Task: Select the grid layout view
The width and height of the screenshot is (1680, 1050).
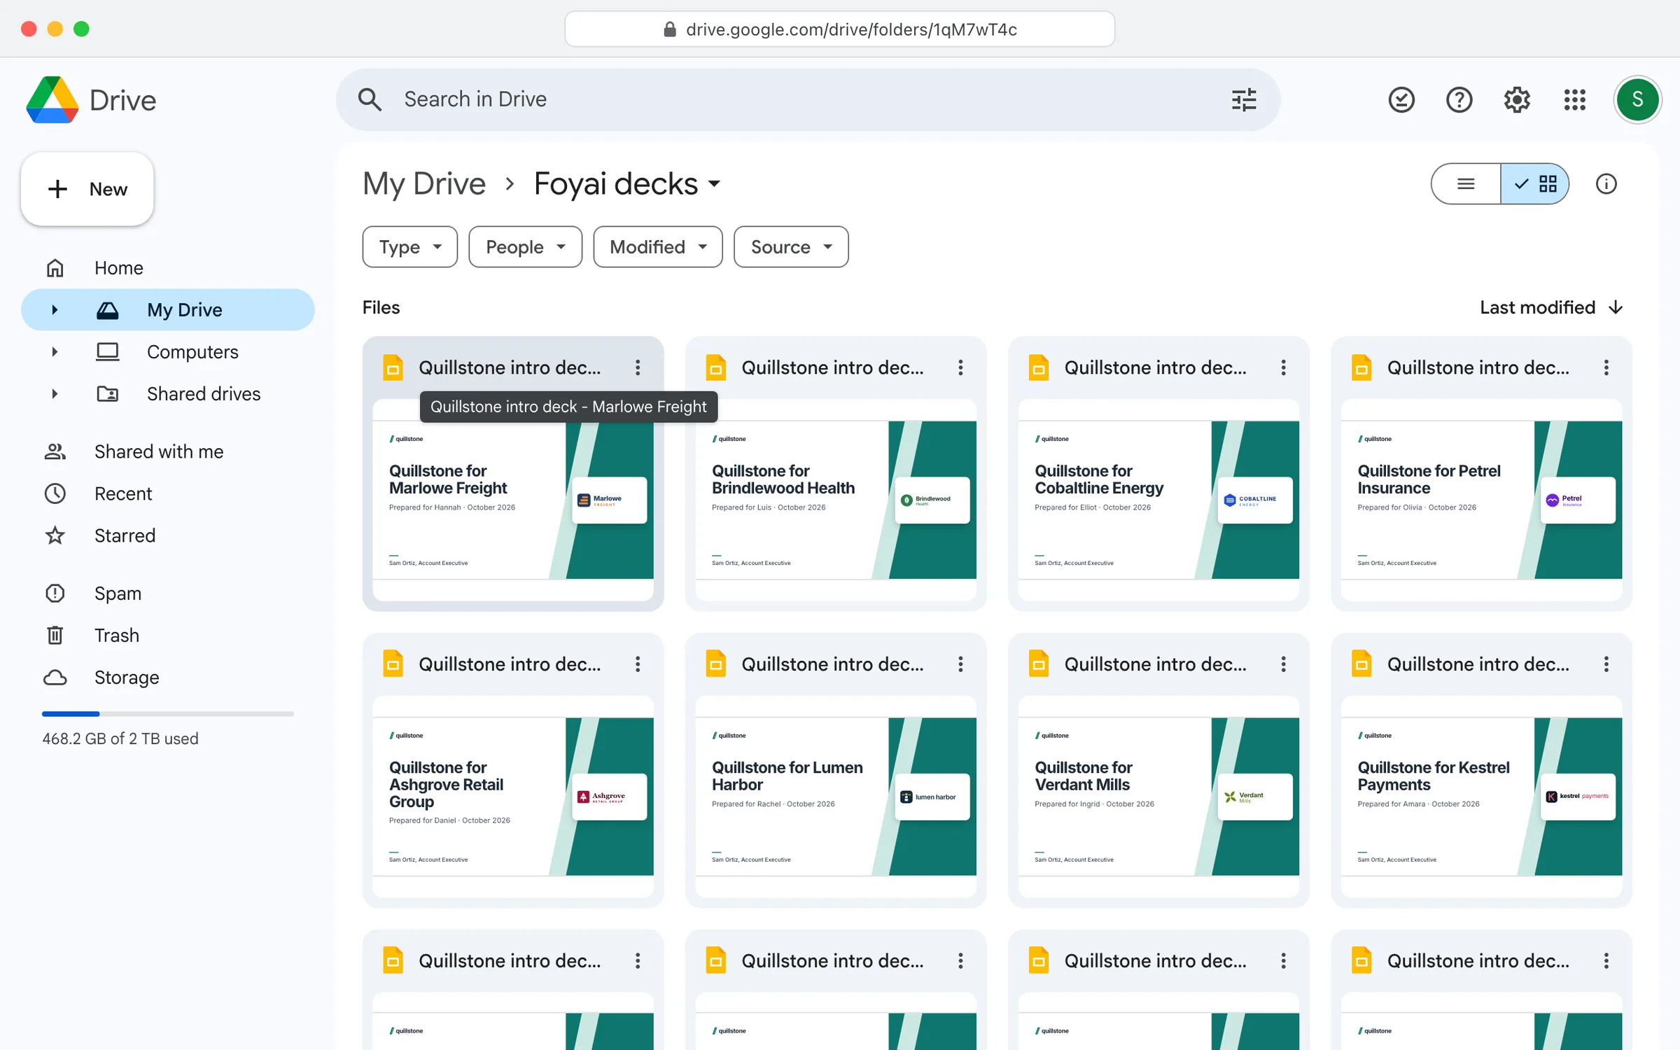Action: coord(1534,184)
